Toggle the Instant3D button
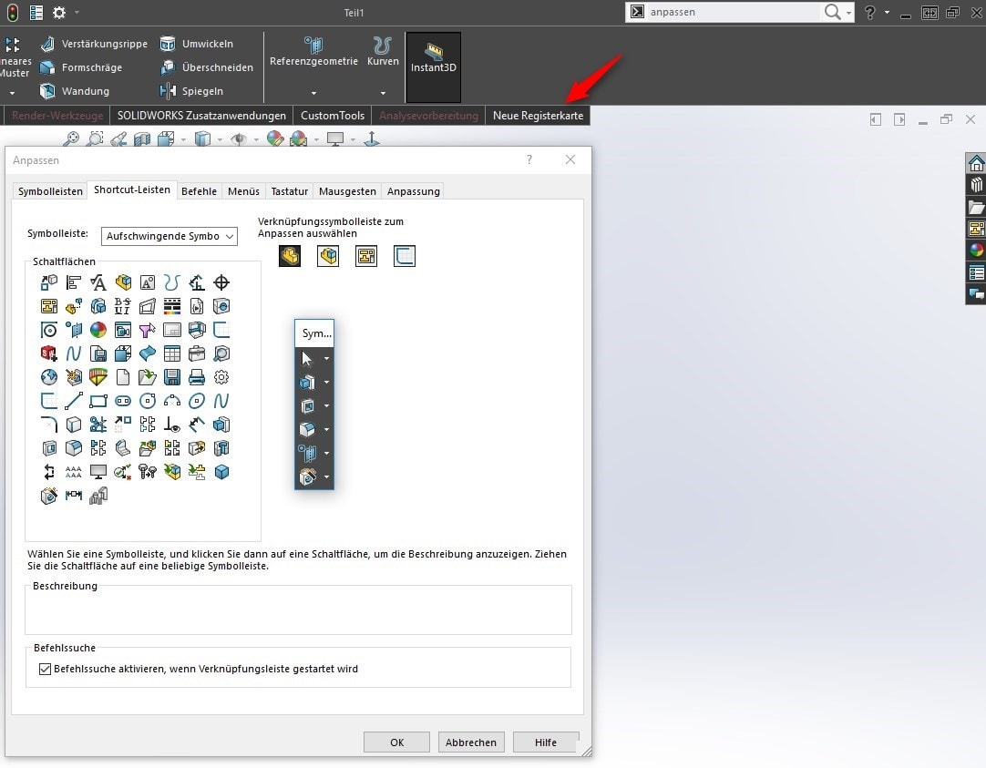 tap(433, 67)
